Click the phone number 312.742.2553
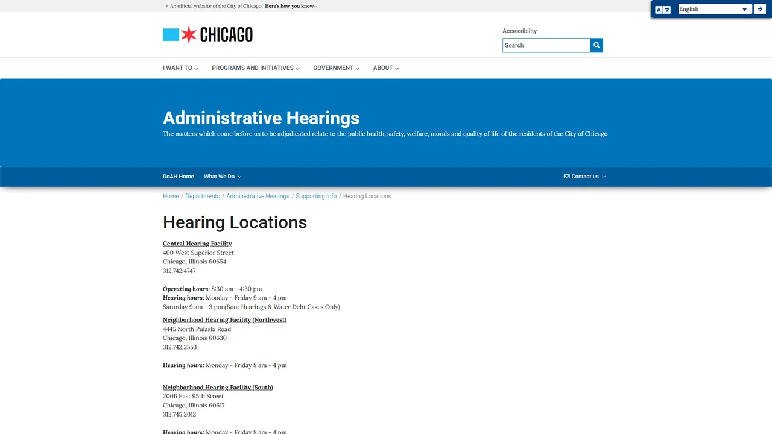This screenshot has width=772, height=434. (x=180, y=347)
